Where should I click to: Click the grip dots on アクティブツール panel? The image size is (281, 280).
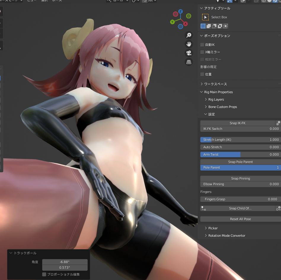[280, 8]
